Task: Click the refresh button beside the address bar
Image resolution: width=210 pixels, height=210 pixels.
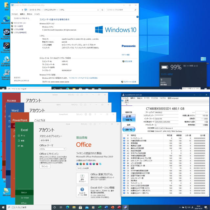Action: click(x=102, y=10)
